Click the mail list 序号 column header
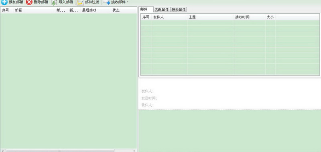This screenshot has width=321, height=152. tap(146, 17)
